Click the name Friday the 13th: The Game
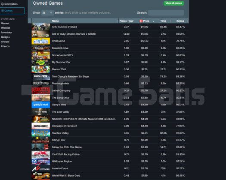Image resolution: width=226 pixels, height=180 pixels. click(67, 147)
